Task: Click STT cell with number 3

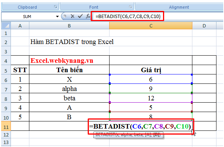Action: [20, 98]
